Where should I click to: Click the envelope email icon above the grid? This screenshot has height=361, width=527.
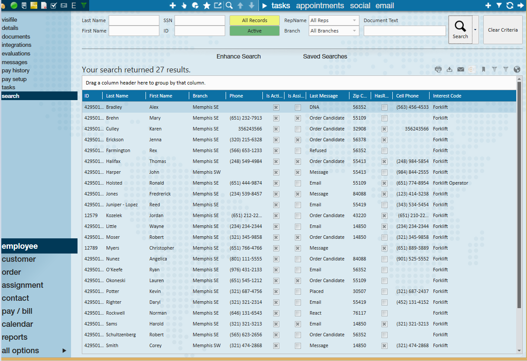click(x=461, y=69)
